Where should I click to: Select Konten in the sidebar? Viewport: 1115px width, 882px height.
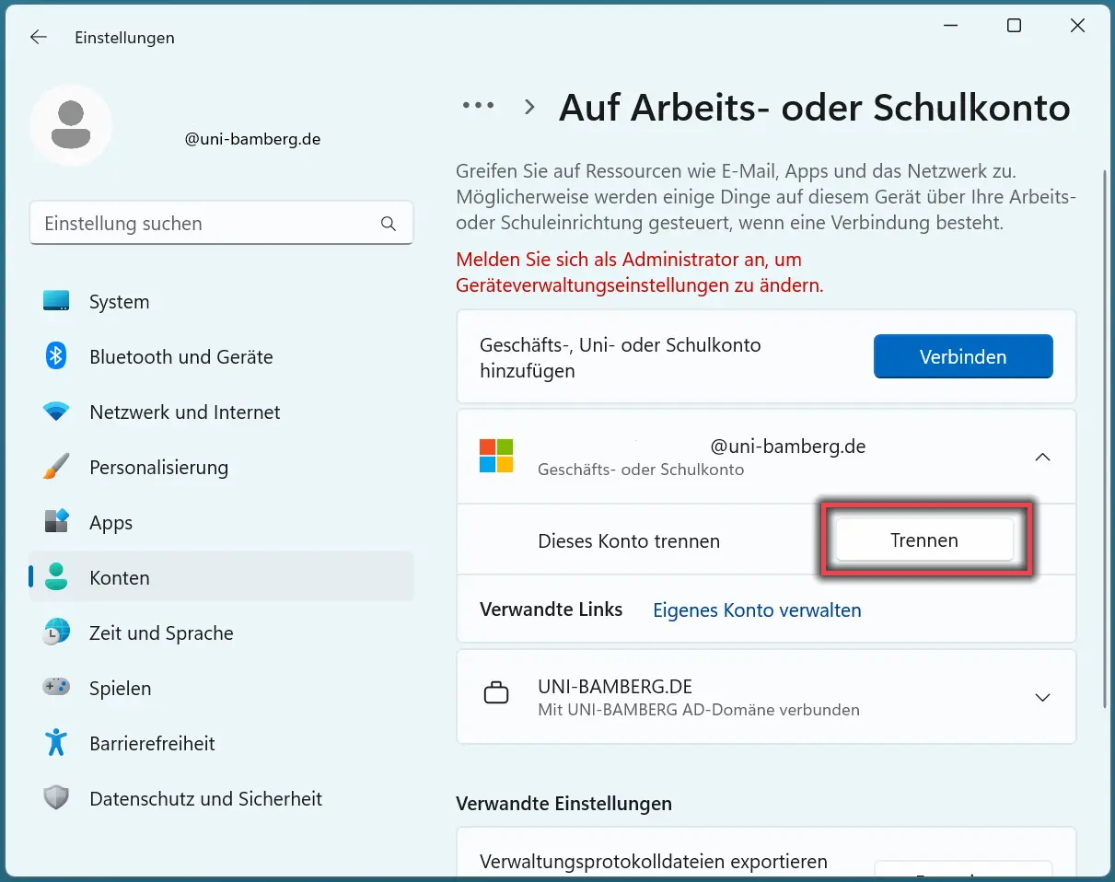coord(221,577)
